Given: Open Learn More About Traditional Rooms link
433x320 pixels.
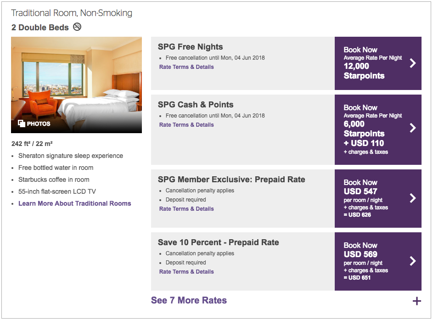Looking at the screenshot, I should (x=74, y=203).
